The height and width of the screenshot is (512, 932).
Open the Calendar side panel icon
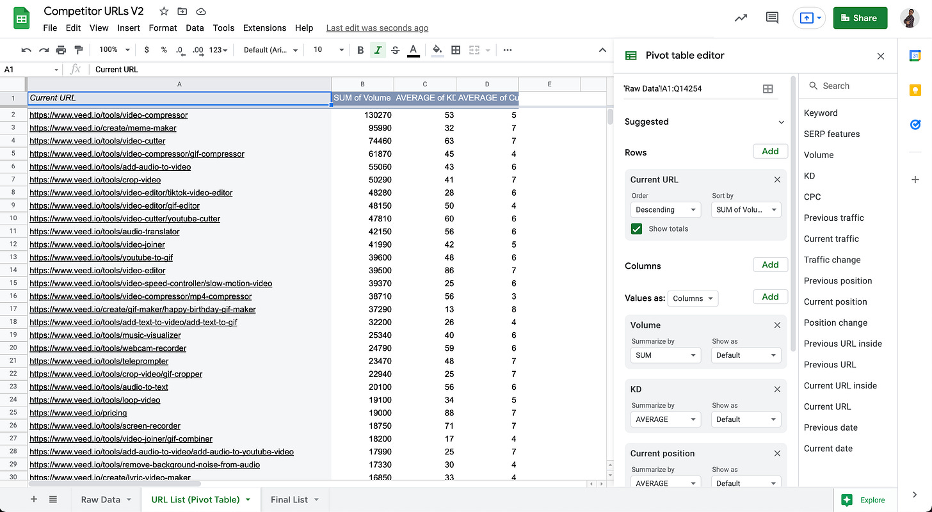pyautogui.click(x=915, y=56)
